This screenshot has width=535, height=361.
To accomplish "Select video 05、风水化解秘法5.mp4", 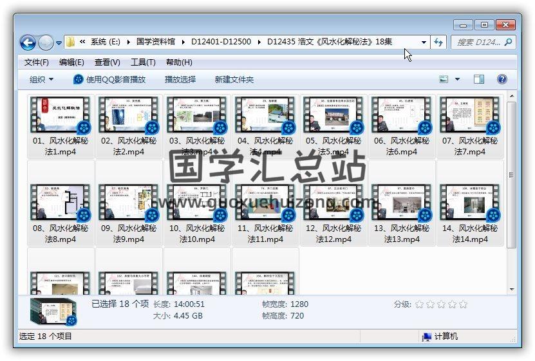I will [333, 127].
